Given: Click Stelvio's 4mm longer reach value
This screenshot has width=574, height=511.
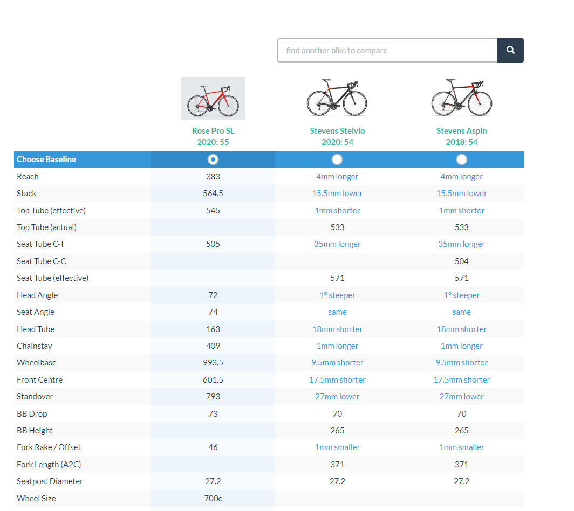Looking at the screenshot, I should [x=337, y=177].
